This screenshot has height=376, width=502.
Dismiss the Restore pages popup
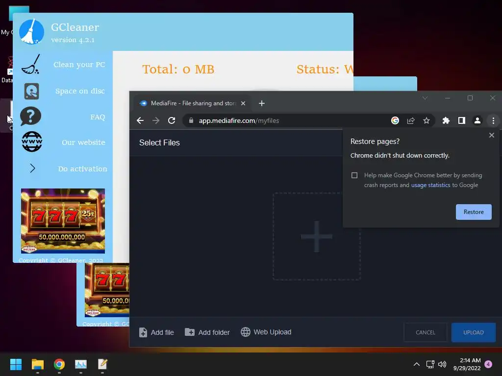[491, 135]
